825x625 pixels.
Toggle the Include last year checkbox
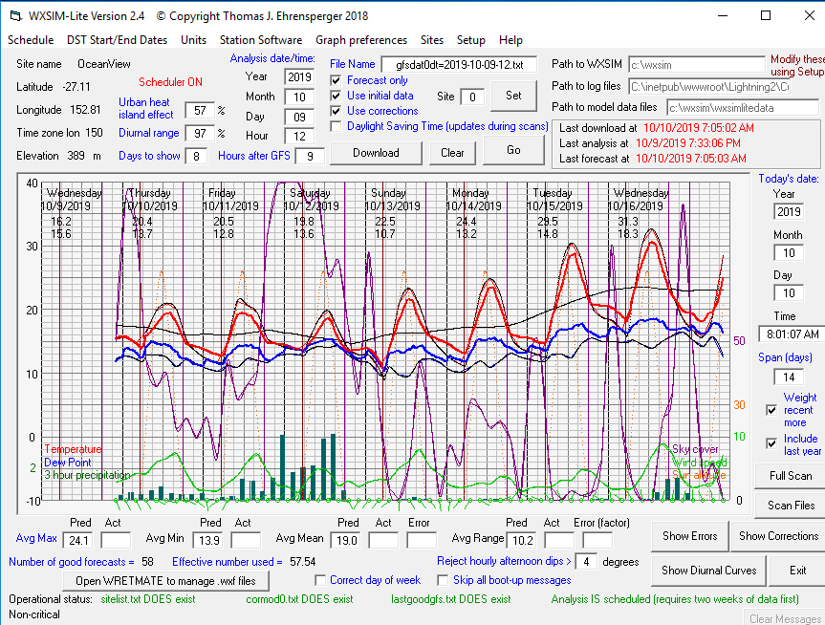771,444
